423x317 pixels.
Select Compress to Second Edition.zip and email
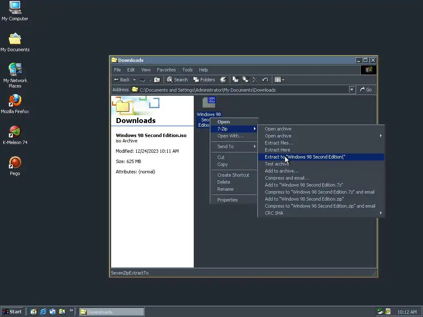321,206
